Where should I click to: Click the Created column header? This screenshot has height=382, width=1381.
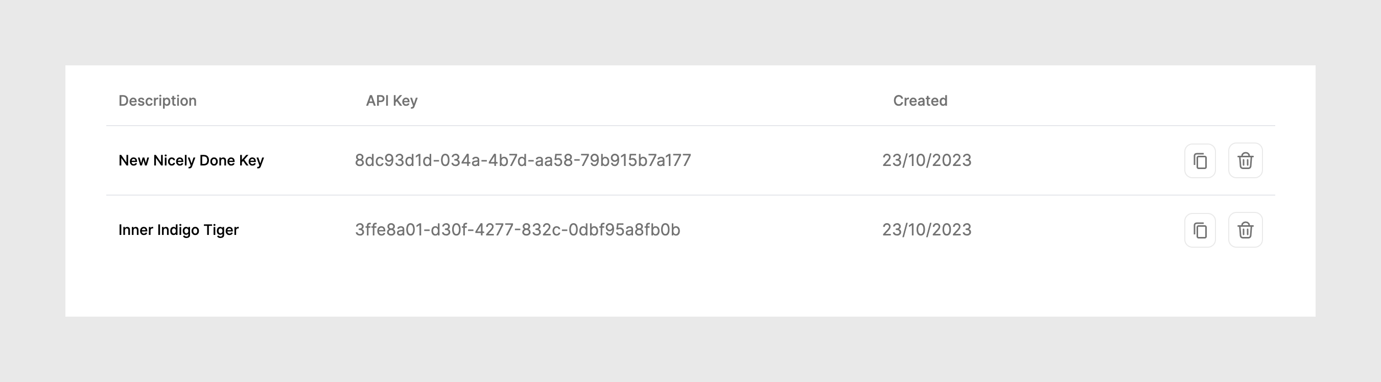point(920,101)
